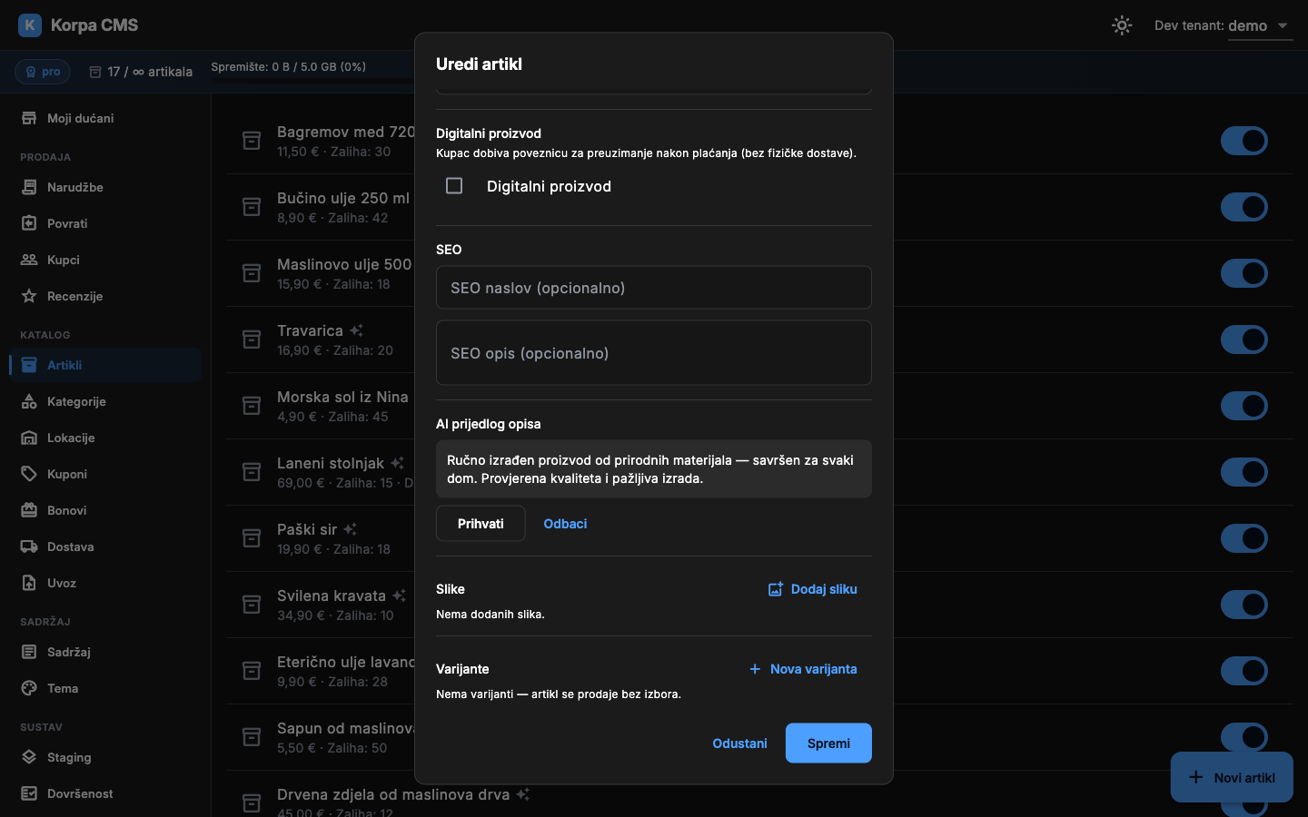
Task: Click the Korpa CMS logo icon
Action: click(30, 25)
